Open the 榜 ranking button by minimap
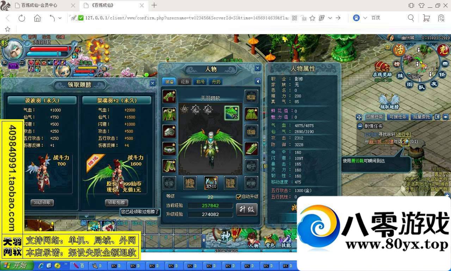The width and height of the screenshot is (451, 271). [x=397, y=64]
